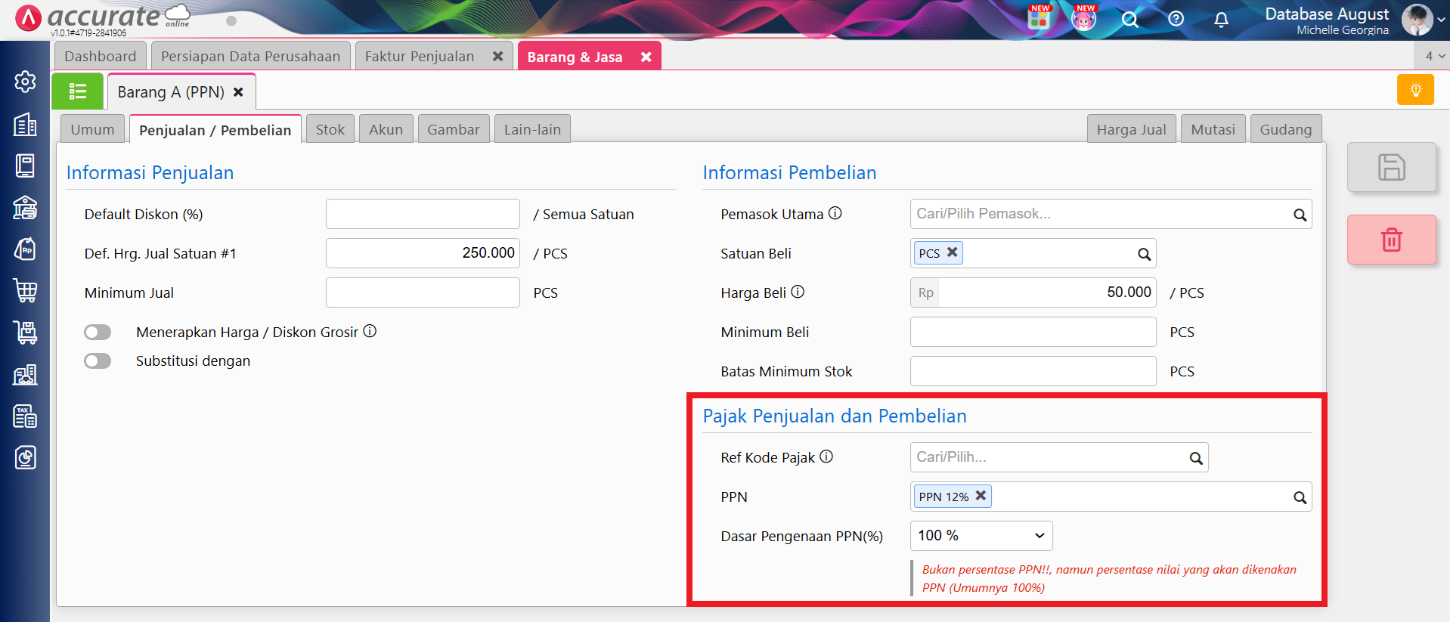
Task: Select the Penjualan / Pembelian tab
Action: pos(215,130)
